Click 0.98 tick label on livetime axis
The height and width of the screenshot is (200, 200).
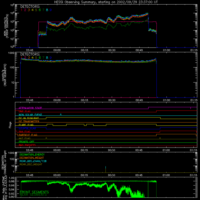click(12, 181)
